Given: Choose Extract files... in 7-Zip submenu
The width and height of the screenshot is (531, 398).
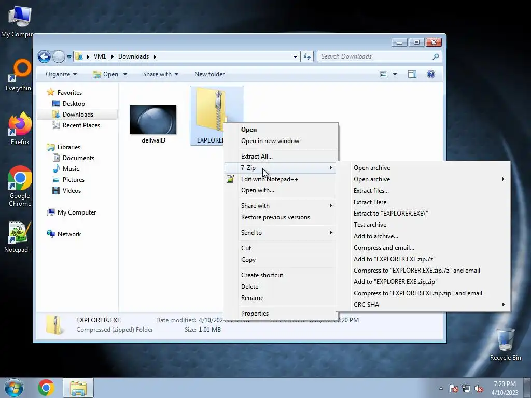Looking at the screenshot, I should pyautogui.click(x=423, y=191).
